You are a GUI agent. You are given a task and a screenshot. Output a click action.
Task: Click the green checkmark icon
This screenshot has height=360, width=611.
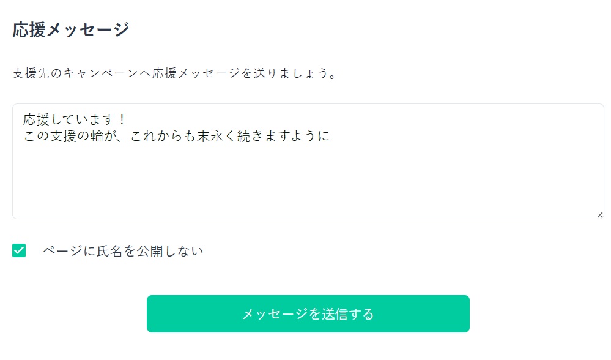click(x=19, y=250)
